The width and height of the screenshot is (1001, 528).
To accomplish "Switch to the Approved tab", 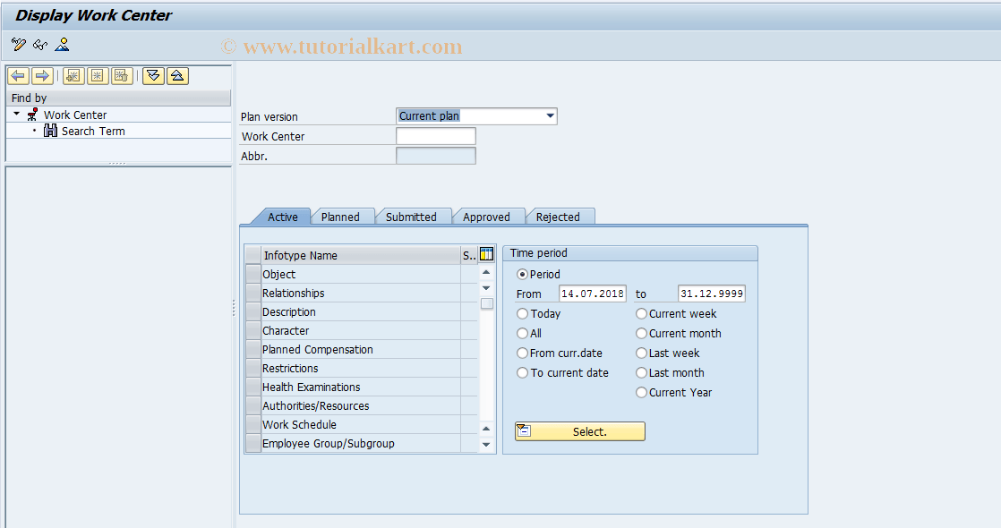I will (486, 217).
